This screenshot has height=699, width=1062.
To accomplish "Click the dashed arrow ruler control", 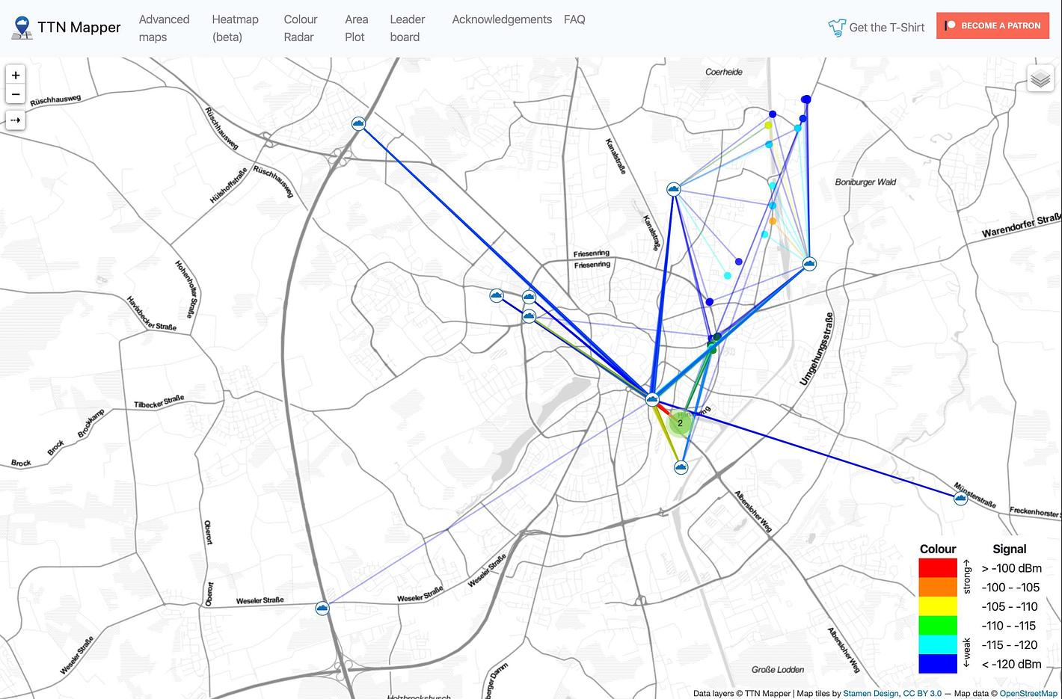I will tap(16, 120).
